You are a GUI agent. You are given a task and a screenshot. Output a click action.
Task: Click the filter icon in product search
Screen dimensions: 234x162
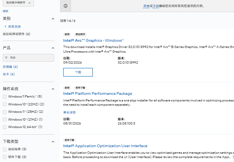pyautogui.click(x=6, y=58)
